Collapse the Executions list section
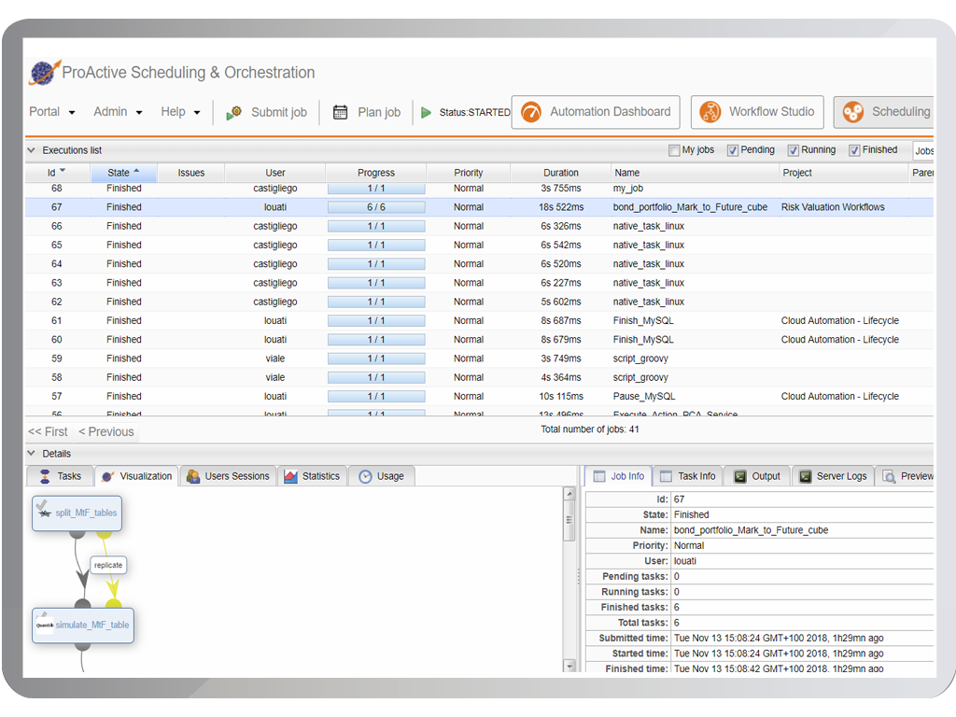The height and width of the screenshot is (717, 956). (31, 150)
